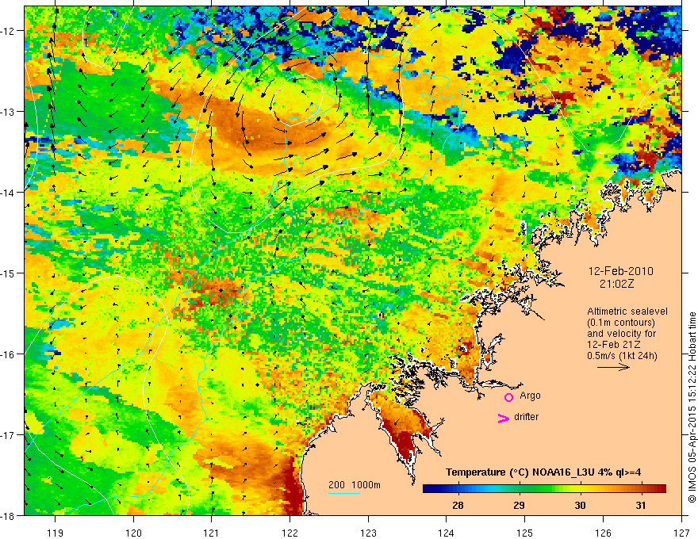Click the magenta drifter arrowhead legend symbol
This screenshot has height=539, width=698.
[504, 418]
